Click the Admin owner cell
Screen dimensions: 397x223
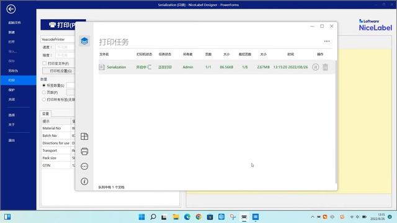tap(188, 67)
